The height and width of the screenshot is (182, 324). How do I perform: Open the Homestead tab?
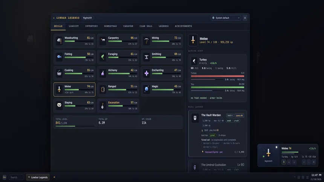tap(110, 26)
